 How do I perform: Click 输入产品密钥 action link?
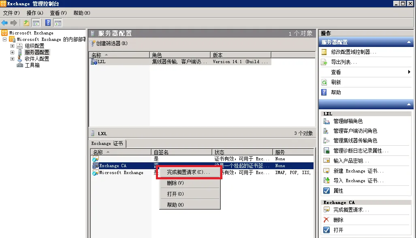point(351,161)
